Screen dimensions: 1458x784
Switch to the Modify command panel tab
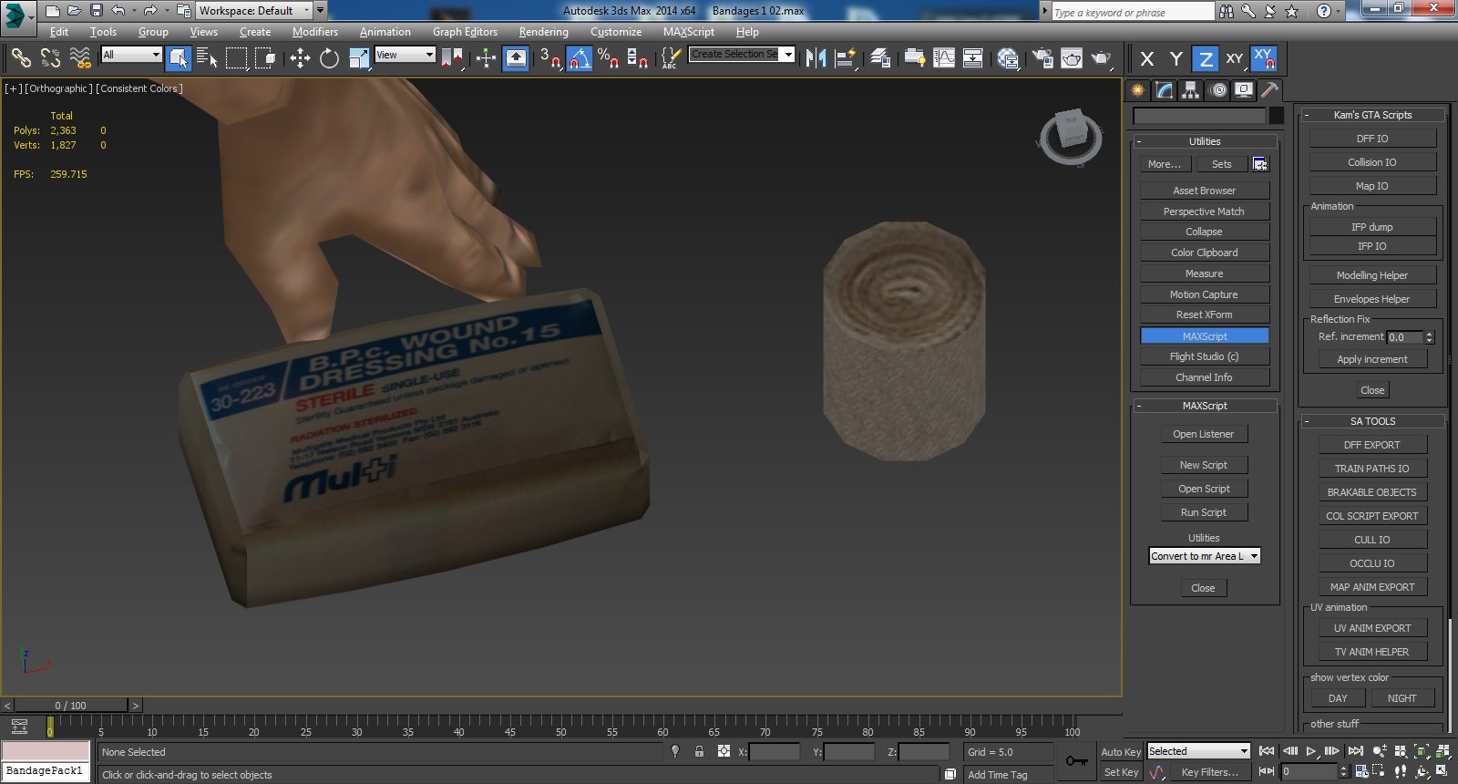1164,89
